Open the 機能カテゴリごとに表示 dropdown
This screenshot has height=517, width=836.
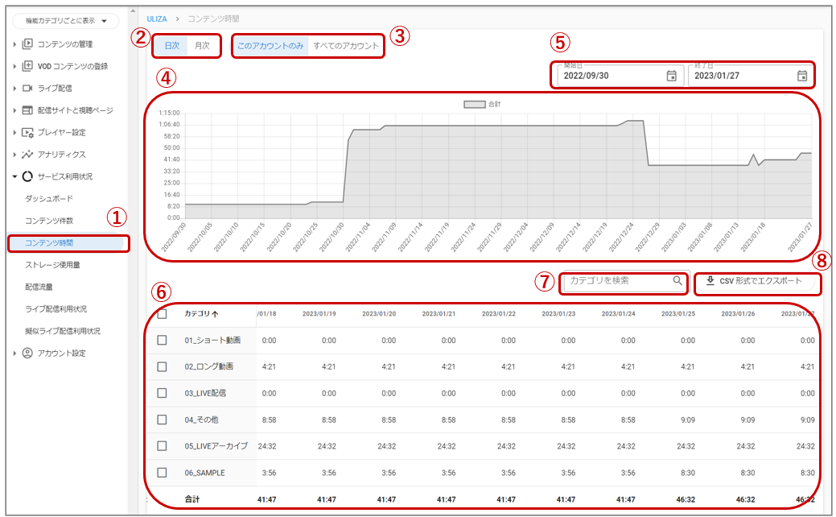tap(66, 21)
